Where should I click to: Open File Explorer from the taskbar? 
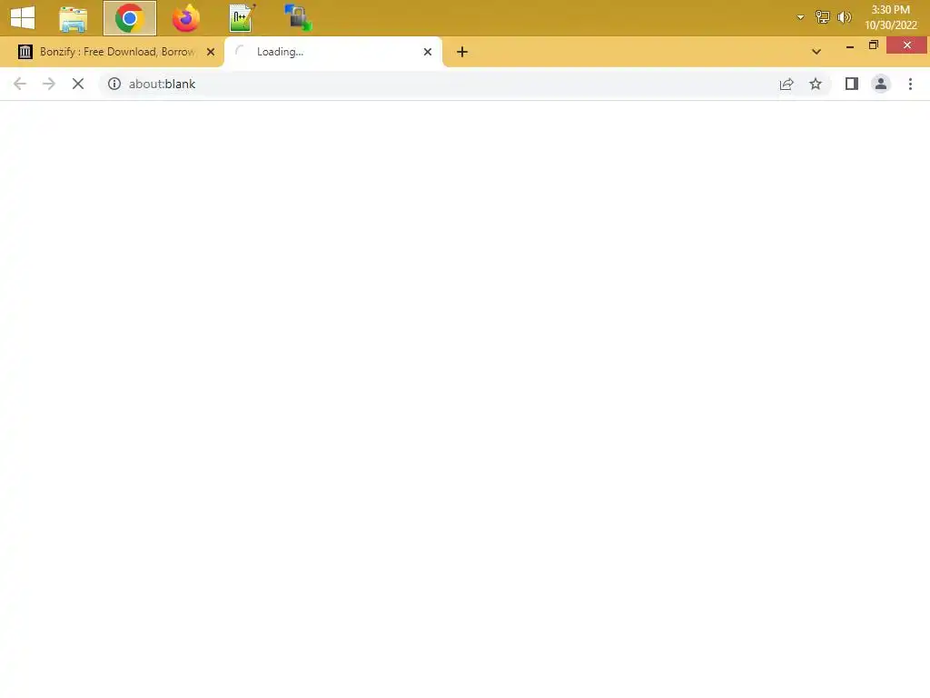coord(74,18)
